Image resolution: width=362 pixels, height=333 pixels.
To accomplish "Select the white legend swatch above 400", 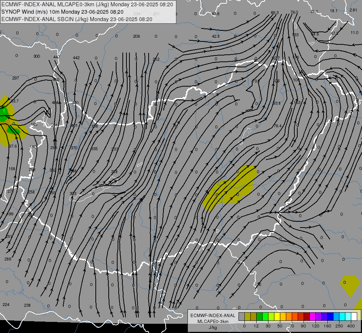I will (354, 316).
